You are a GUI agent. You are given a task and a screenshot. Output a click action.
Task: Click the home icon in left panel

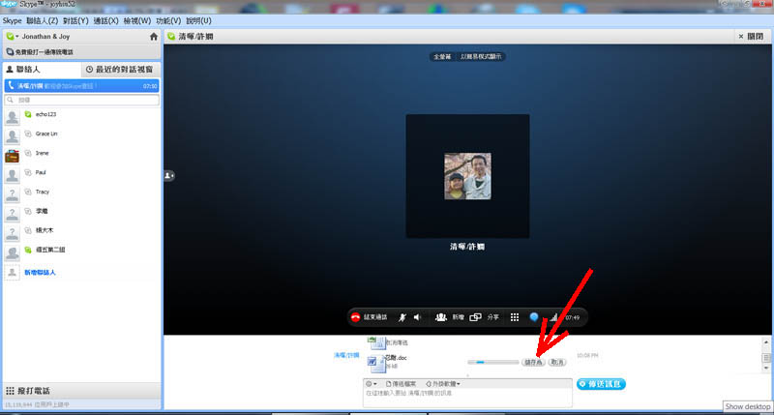click(154, 37)
